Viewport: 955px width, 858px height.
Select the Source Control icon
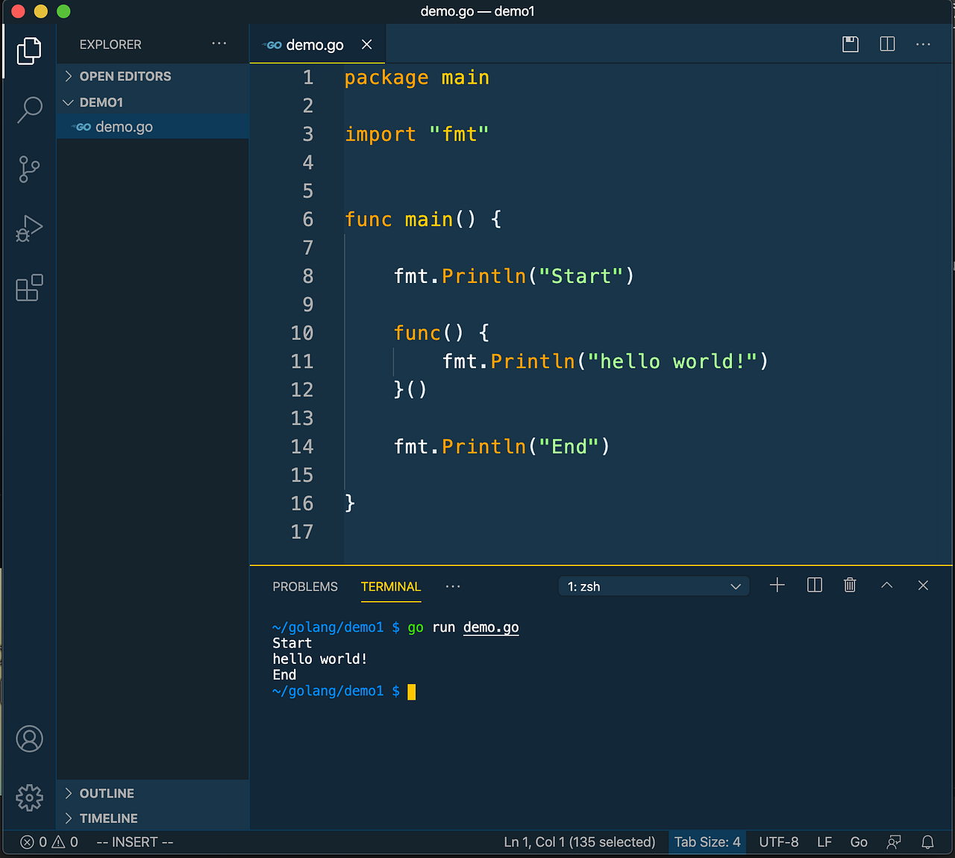click(x=29, y=169)
